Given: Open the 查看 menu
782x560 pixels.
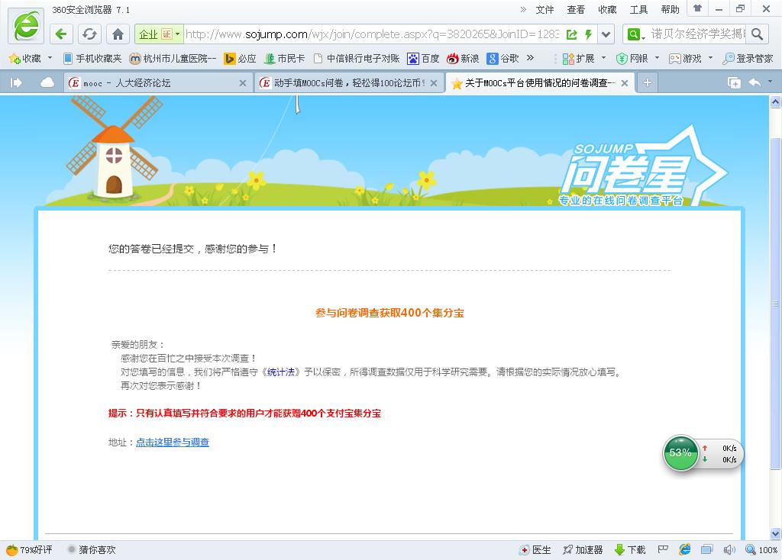Looking at the screenshot, I should [576, 9].
